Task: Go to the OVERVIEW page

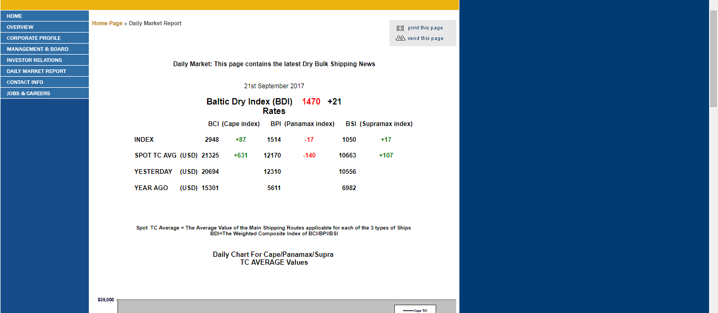Action: click(45, 27)
